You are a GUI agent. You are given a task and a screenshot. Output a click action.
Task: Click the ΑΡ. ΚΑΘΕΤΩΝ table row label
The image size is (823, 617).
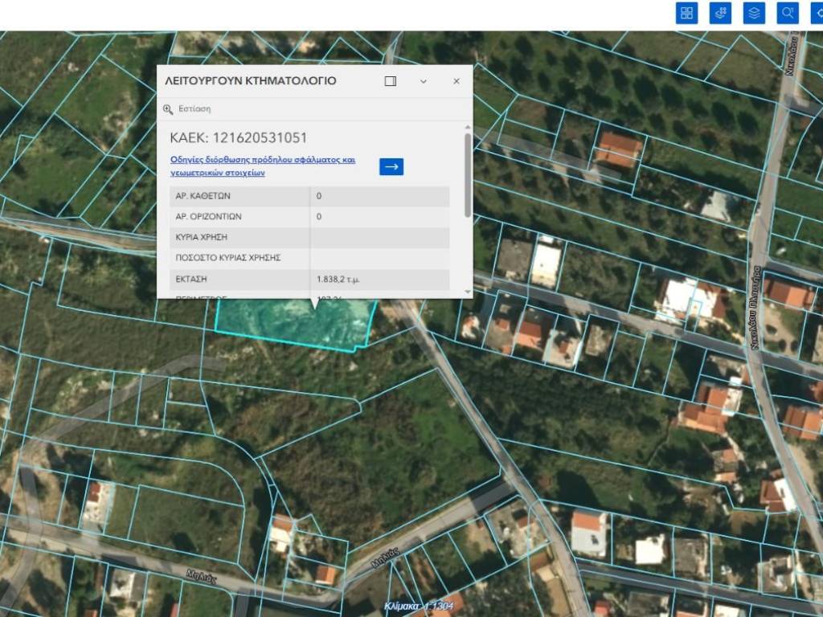(x=203, y=196)
